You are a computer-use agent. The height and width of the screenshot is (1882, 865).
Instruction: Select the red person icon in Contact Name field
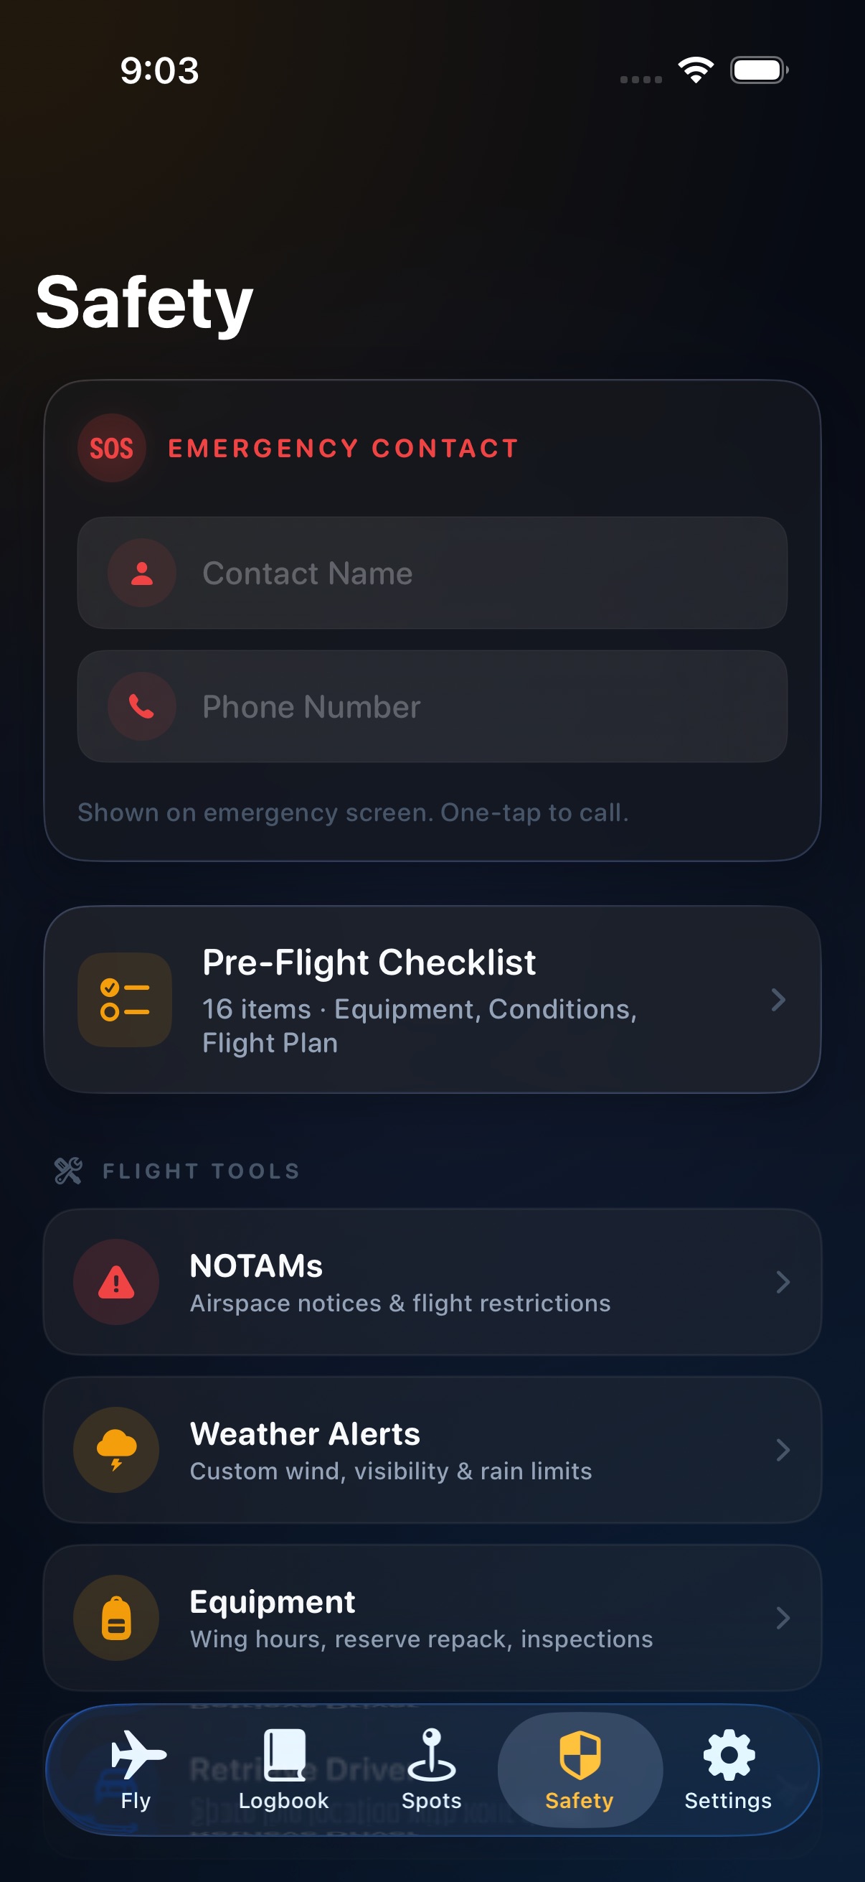(x=141, y=574)
